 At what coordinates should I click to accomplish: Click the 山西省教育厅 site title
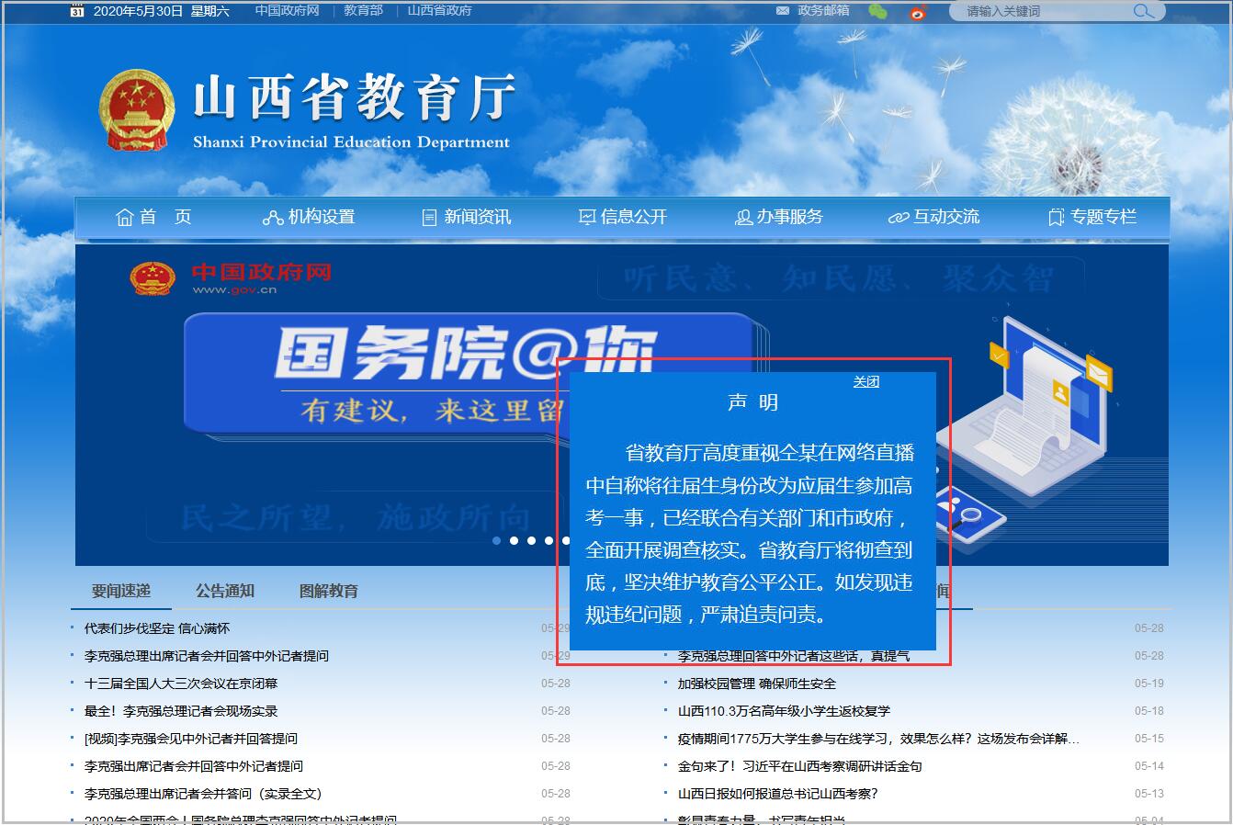tap(353, 97)
